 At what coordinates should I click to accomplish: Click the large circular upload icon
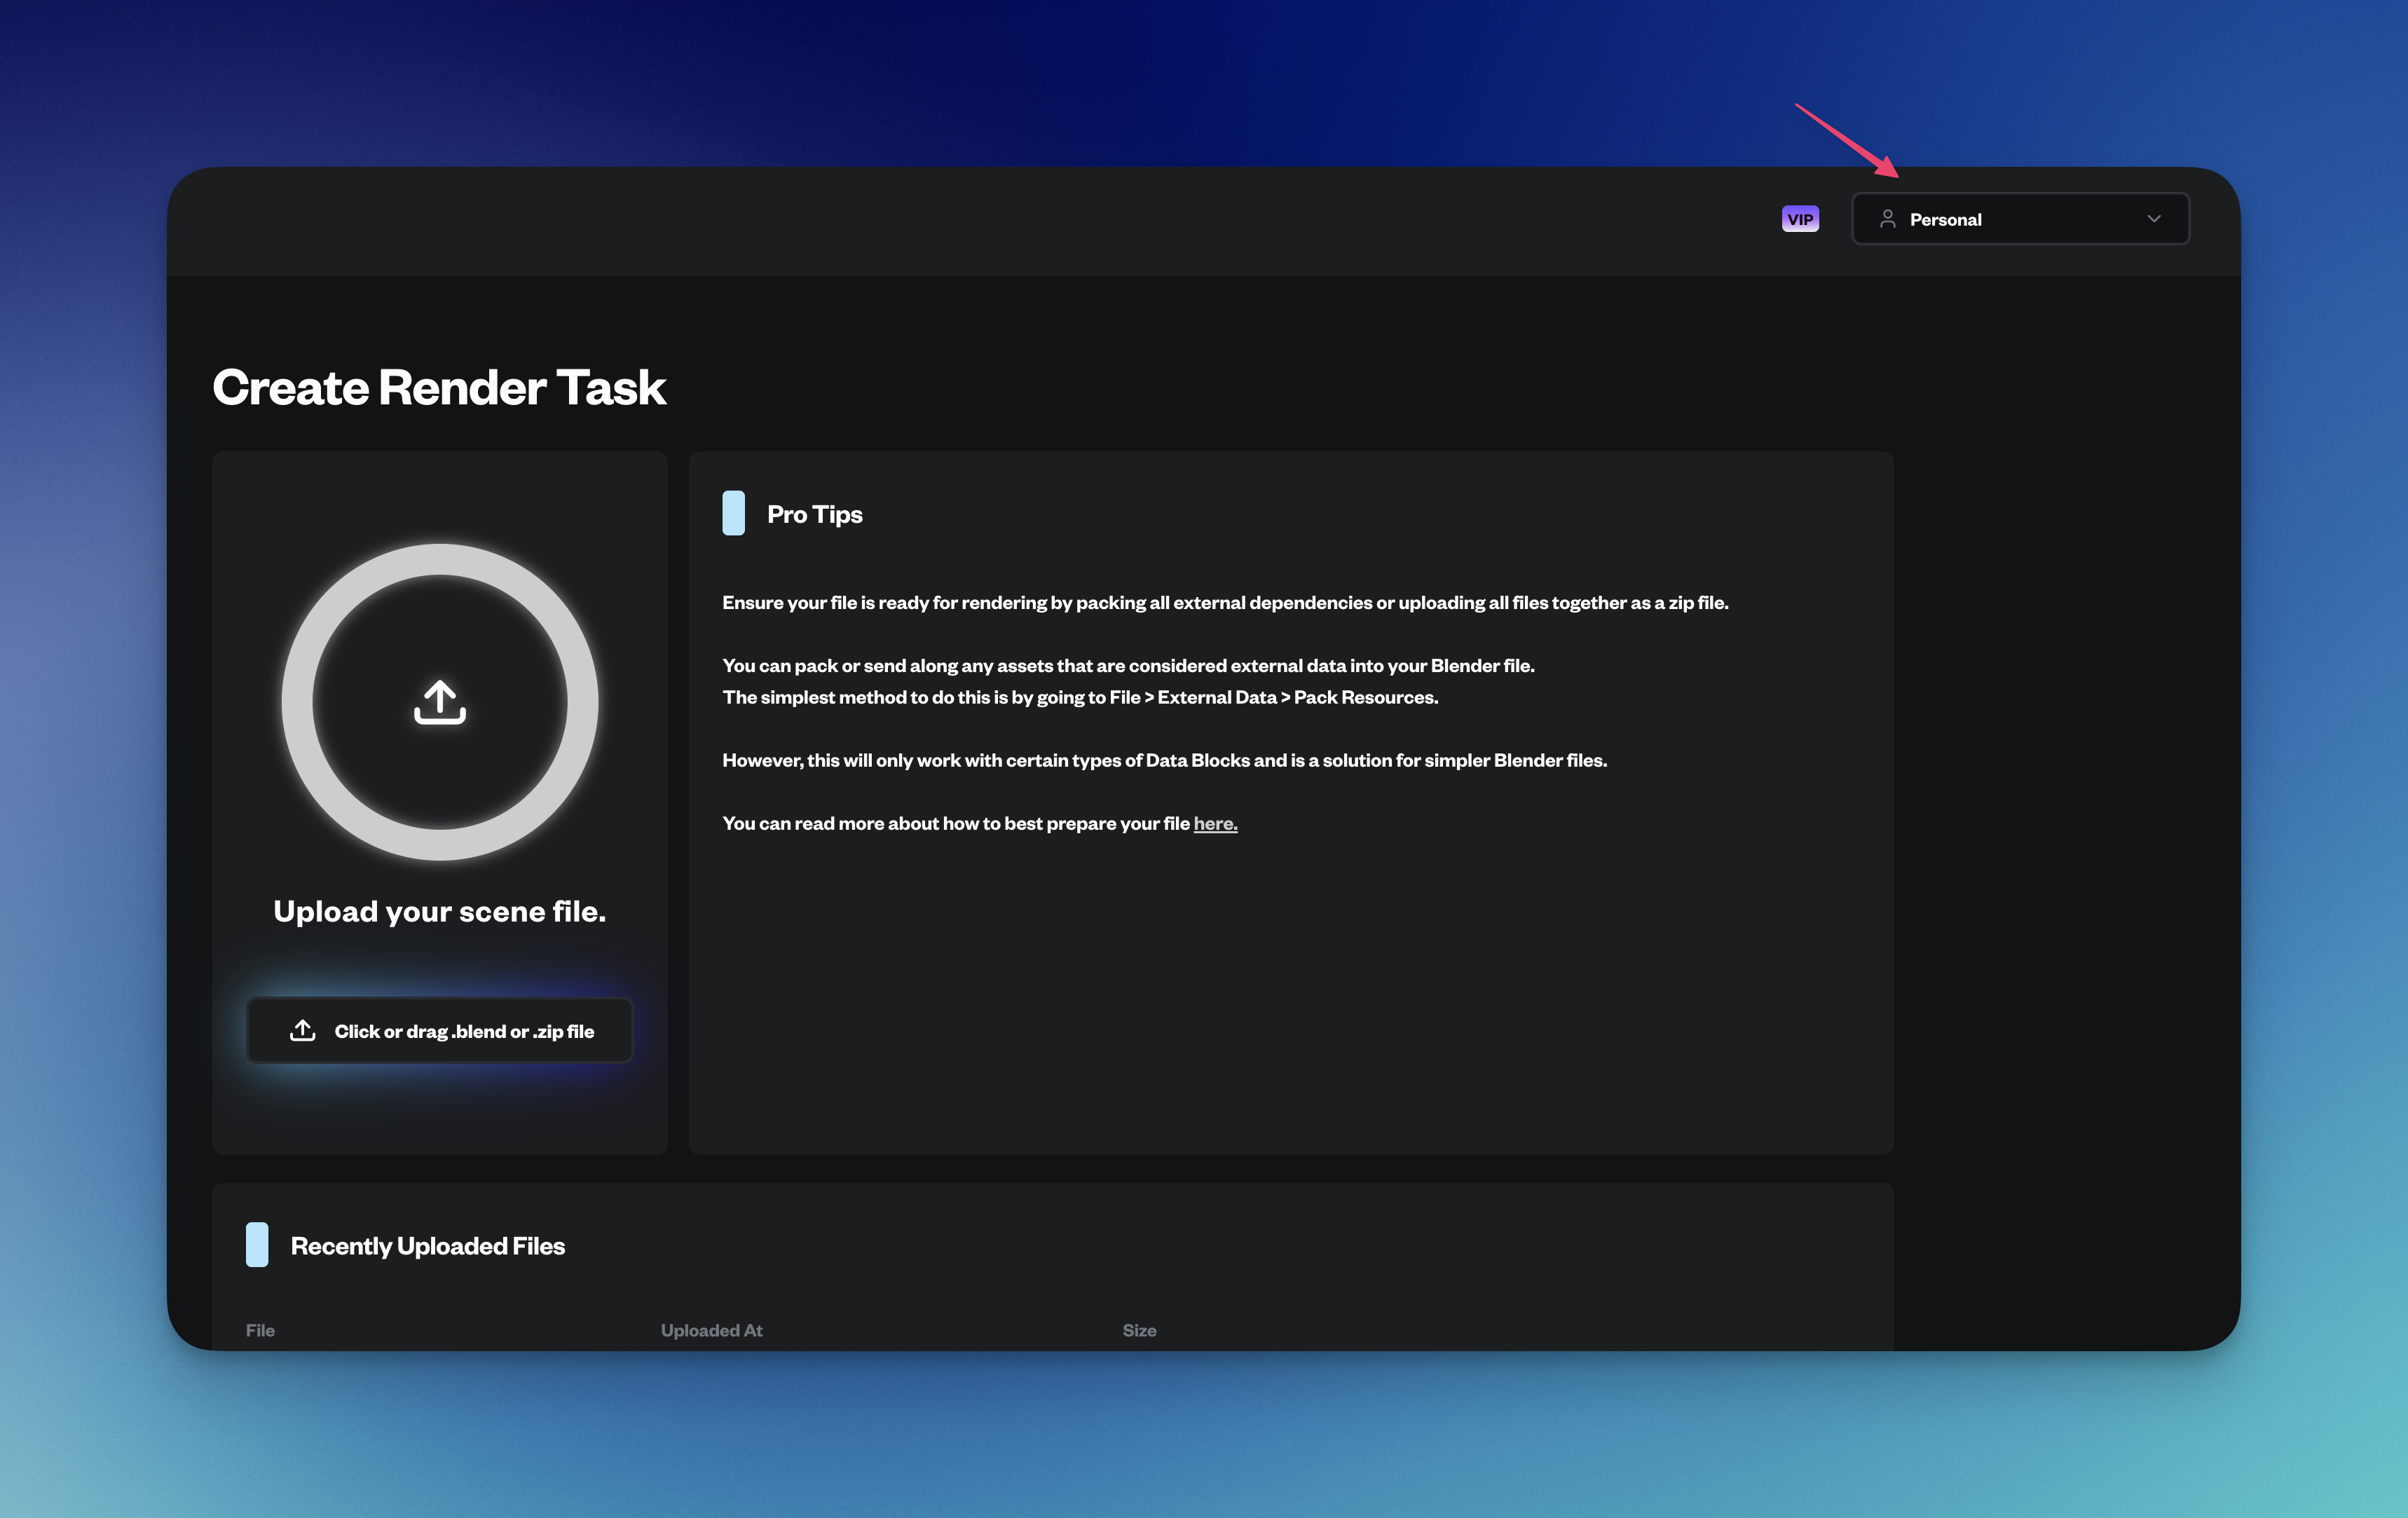pyautogui.click(x=440, y=702)
